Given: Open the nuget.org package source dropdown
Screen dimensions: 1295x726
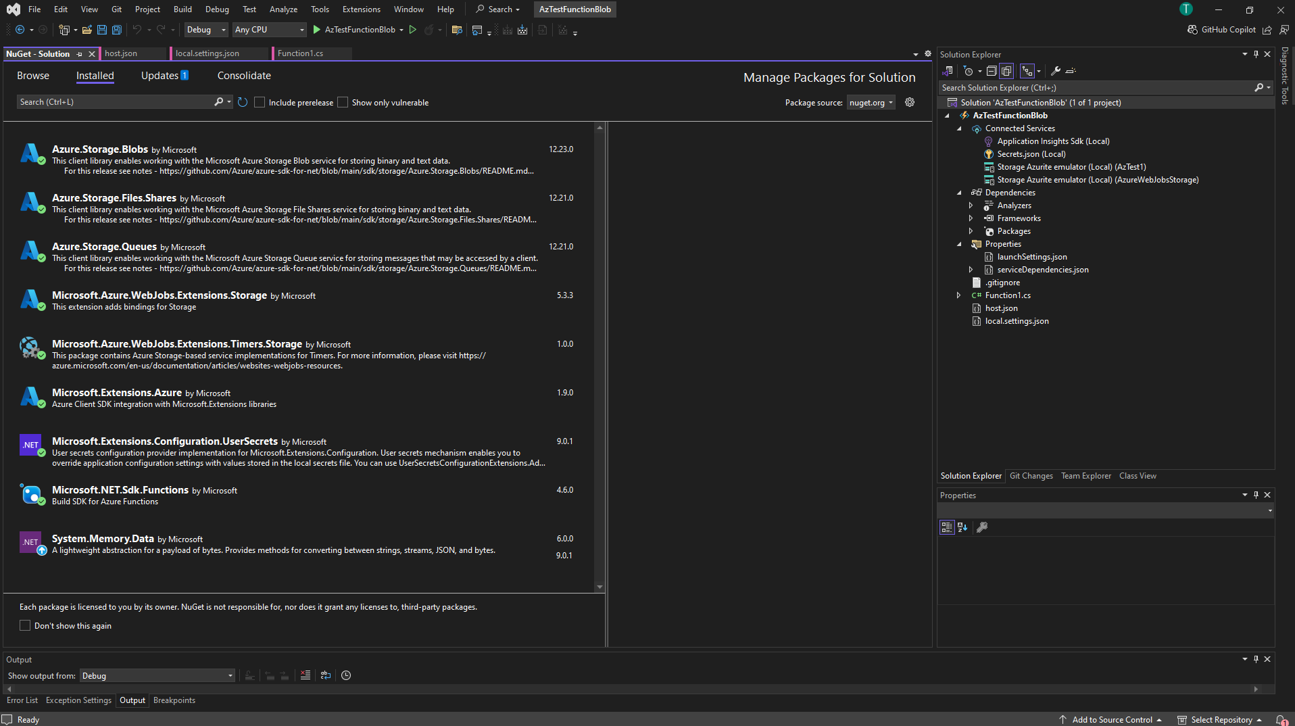Looking at the screenshot, I should click(871, 103).
